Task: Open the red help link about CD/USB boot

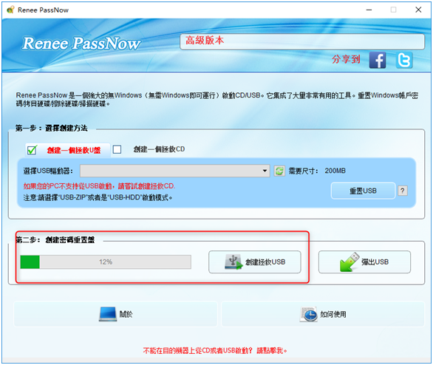Action: click(x=215, y=351)
